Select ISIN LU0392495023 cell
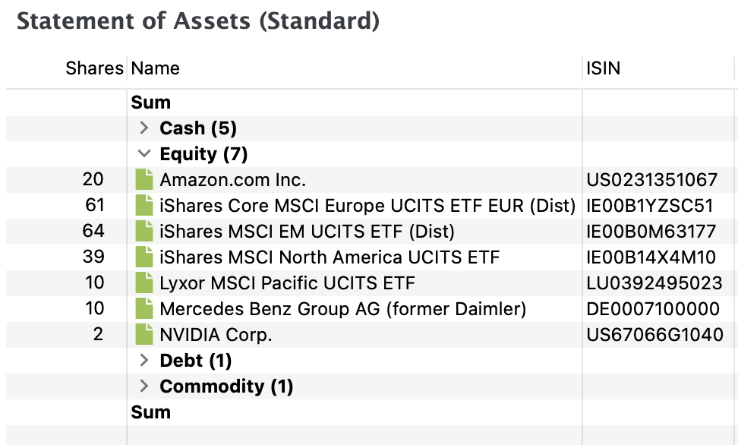The width and height of the screenshot is (738, 445). click(654, 283)
